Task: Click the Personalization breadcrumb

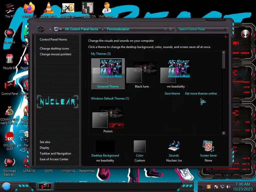Action: tap(118, 29)
